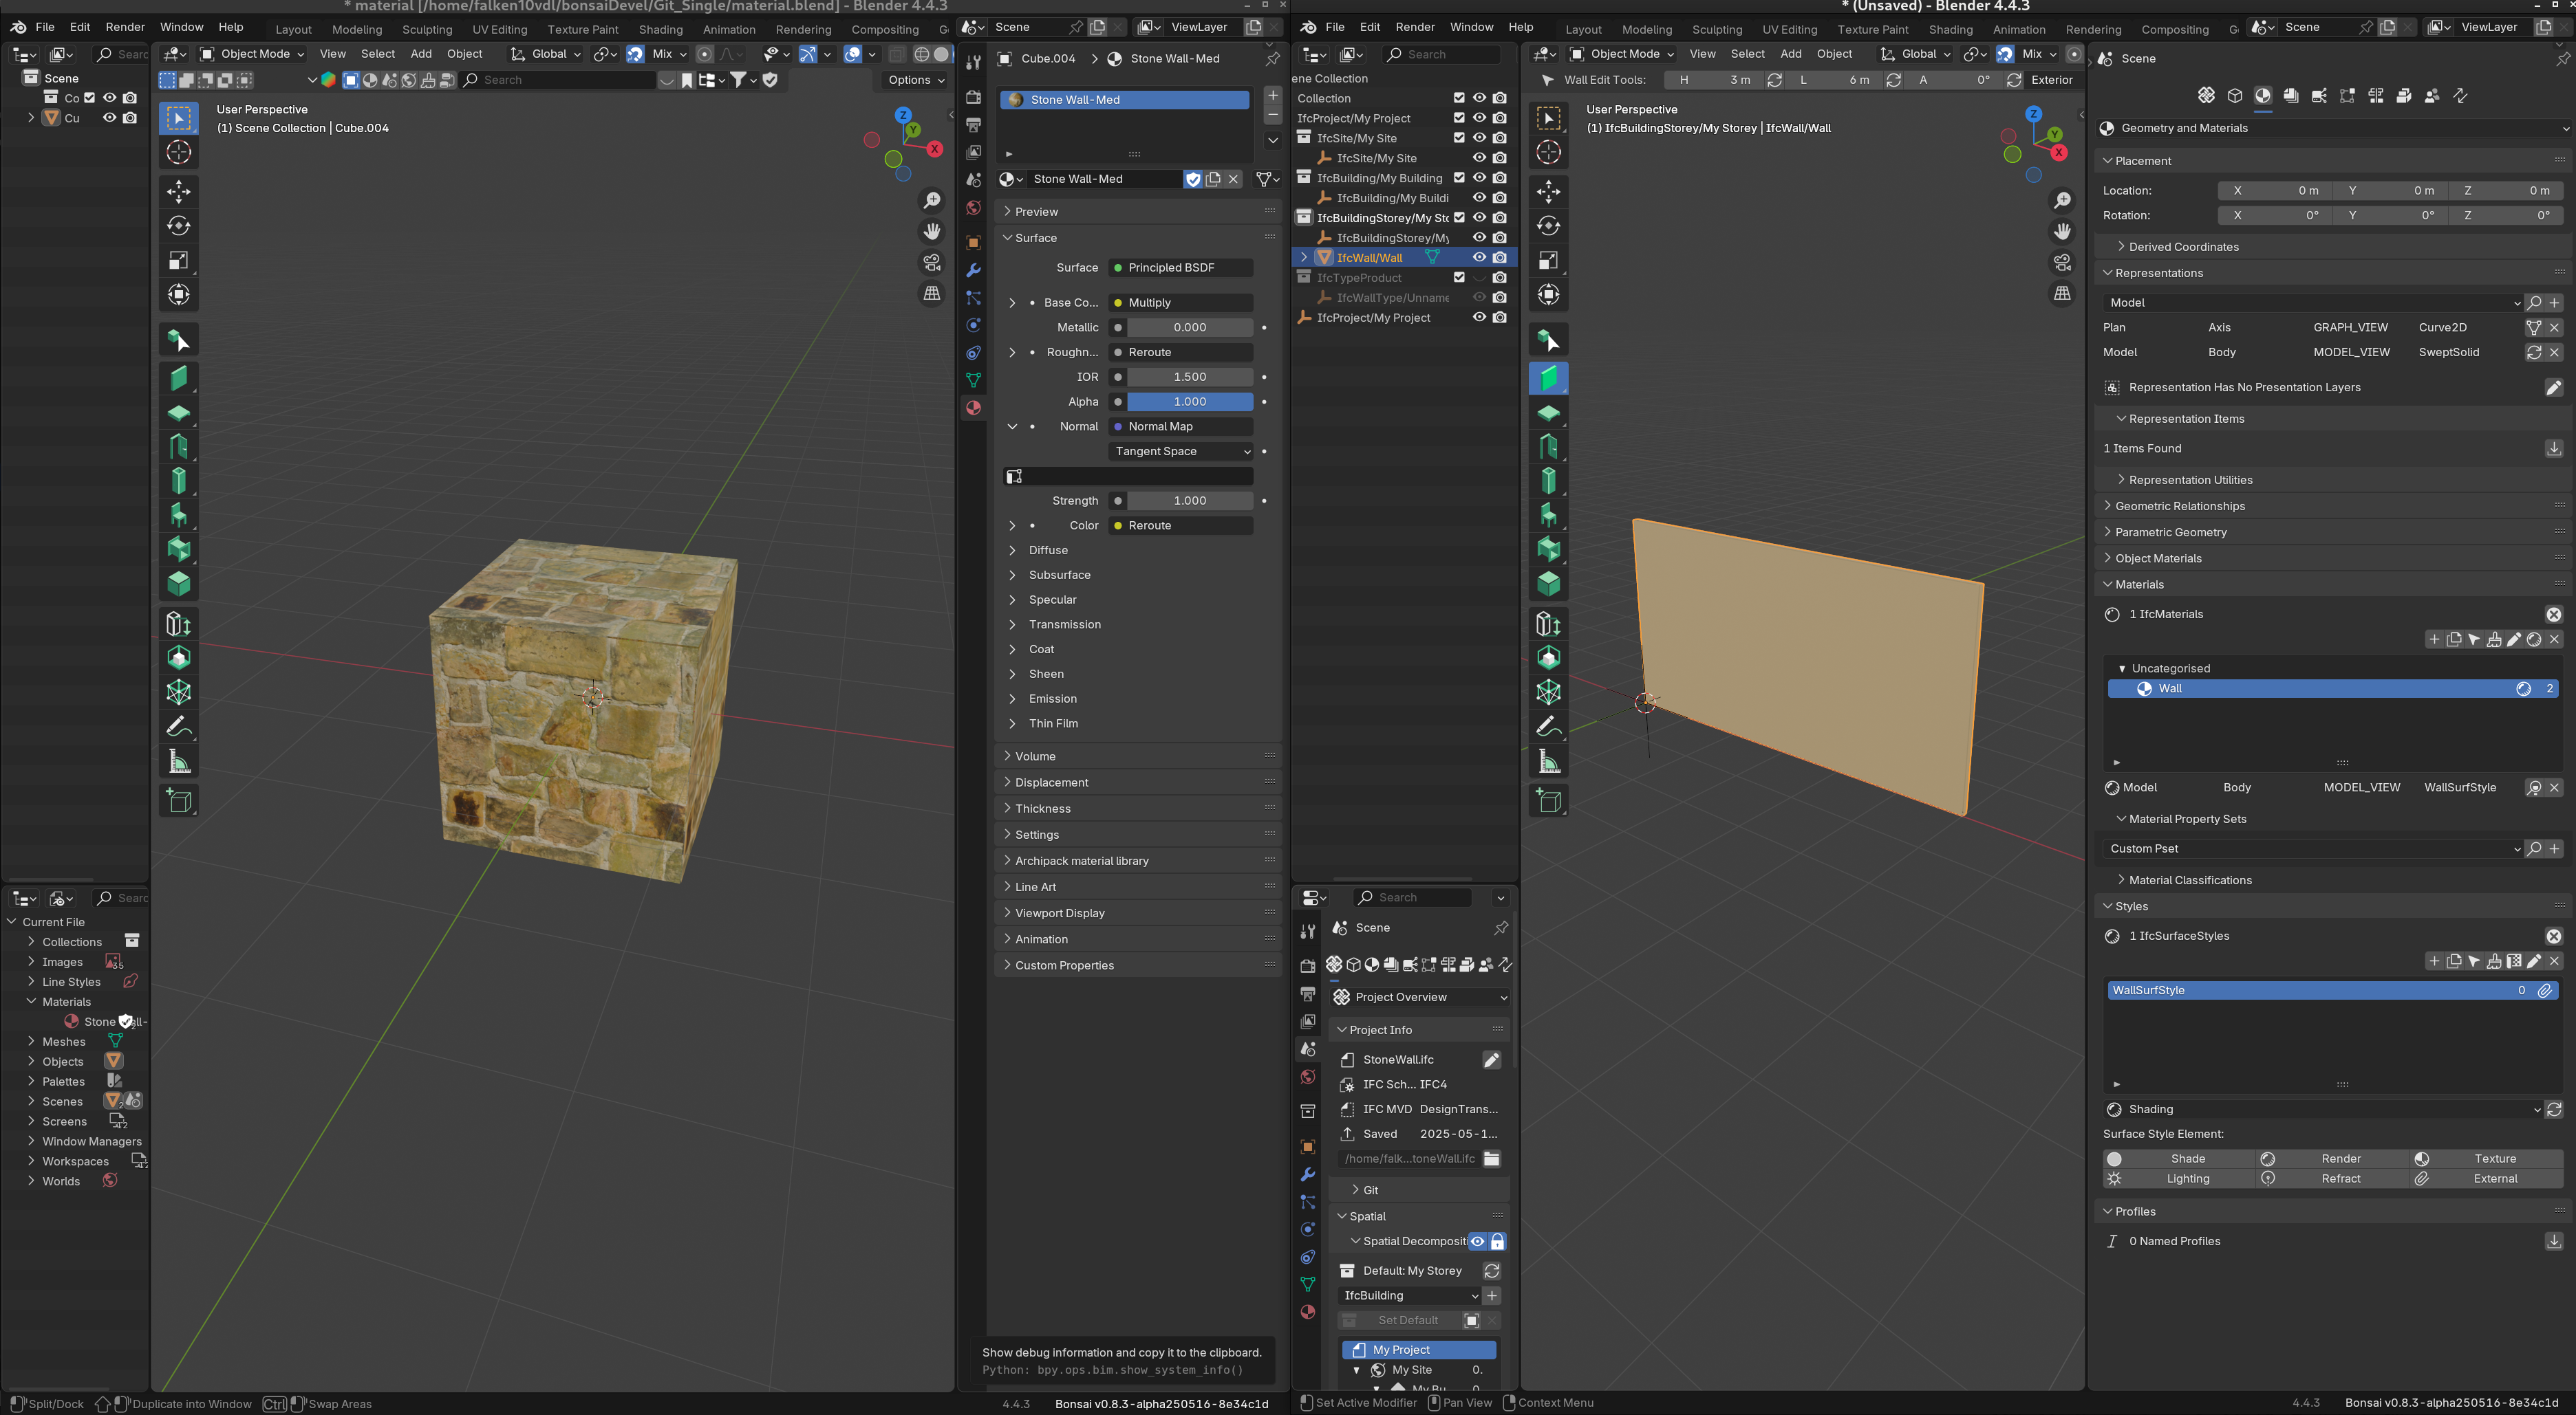This screenshot has width=2576, height=1415.
Task: Select the Move tool in left viewport
Action: pyautogui.click(x=179, y=191)
